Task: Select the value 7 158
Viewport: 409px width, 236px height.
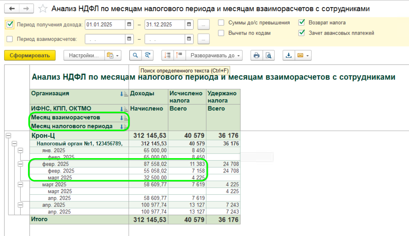Action: 199,171
